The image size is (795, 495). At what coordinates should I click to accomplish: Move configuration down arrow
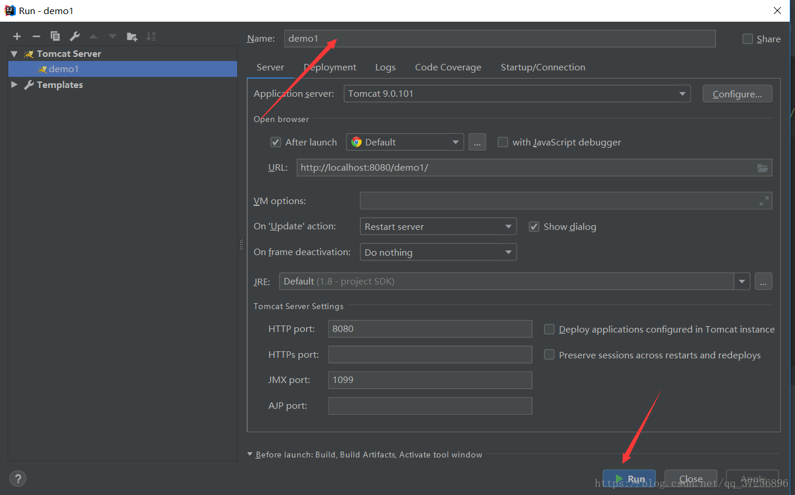[x=113, y=36]
